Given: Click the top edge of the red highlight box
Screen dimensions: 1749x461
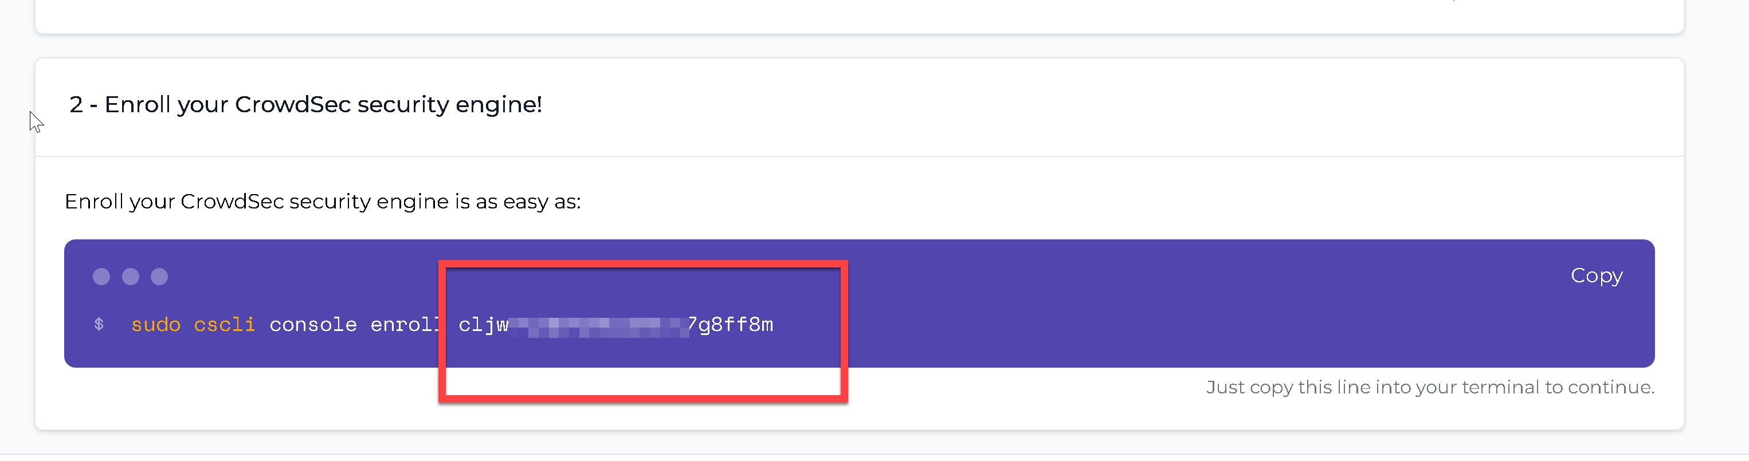Looking at the screenshot, I should [x=642, y=265].
